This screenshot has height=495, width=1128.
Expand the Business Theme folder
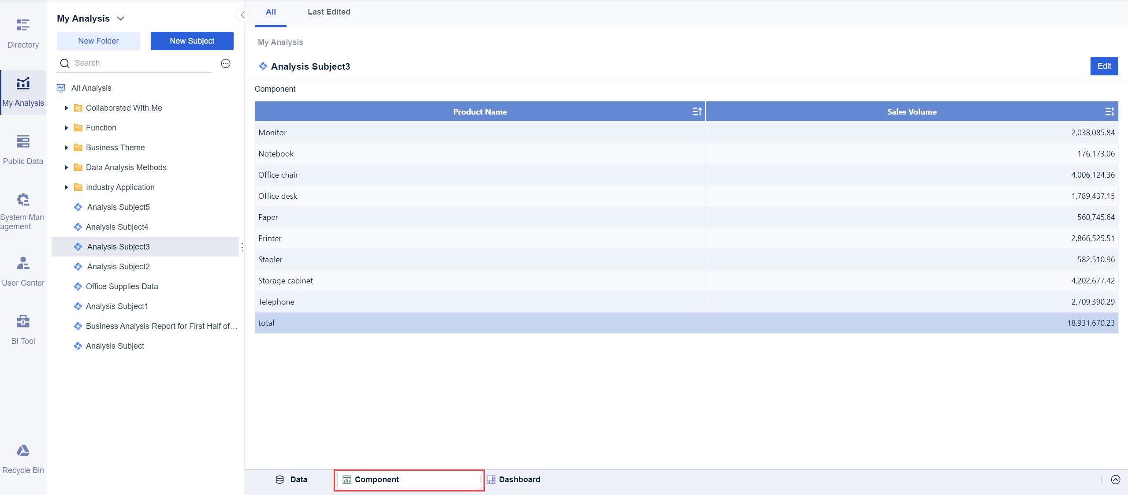66,148
